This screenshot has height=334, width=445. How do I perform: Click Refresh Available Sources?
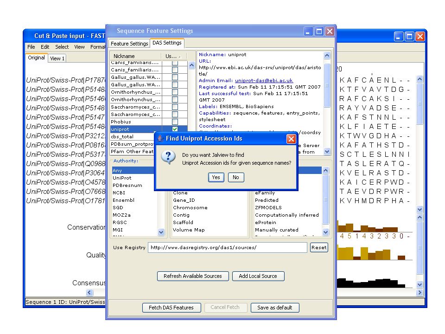(x=193, y=276)
